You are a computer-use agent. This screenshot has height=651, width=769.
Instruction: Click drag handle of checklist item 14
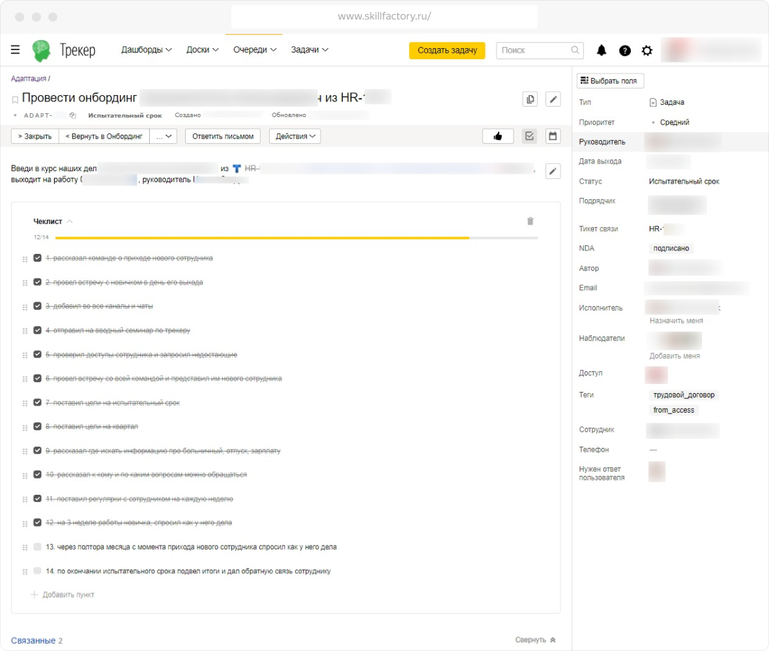click(x=25, y=572)
